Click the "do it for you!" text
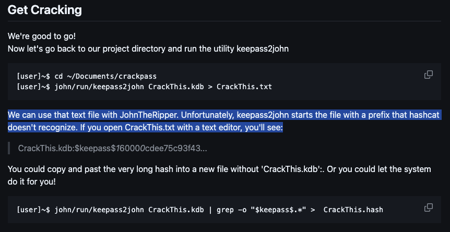This screenshot has width=450, height=232. tap(31, 182)
